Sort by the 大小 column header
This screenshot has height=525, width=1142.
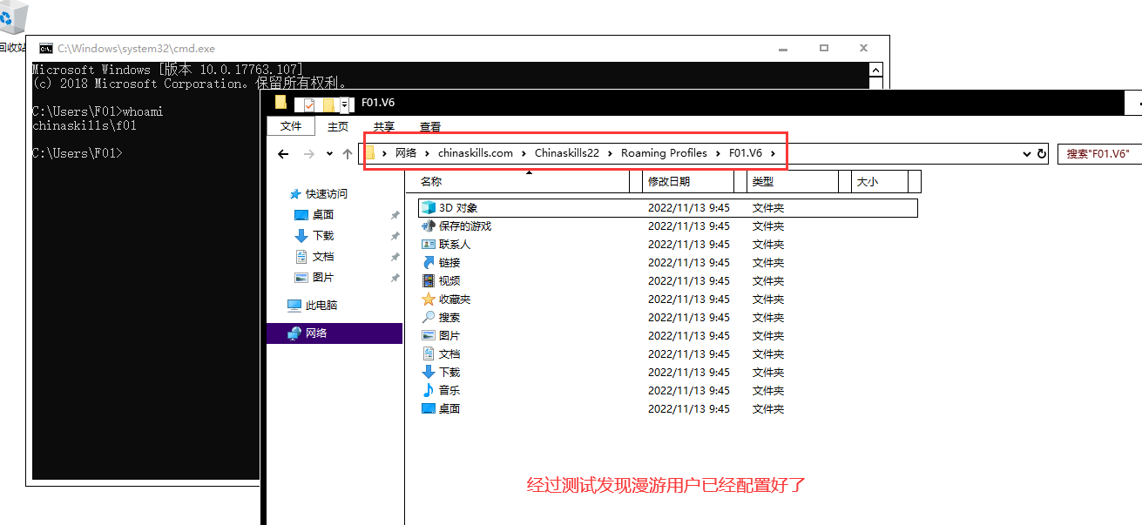click(879, 182)
